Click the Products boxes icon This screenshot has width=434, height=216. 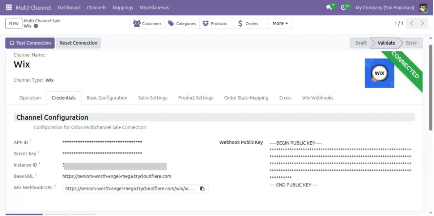pyautogui.click(x=206, y=23)
